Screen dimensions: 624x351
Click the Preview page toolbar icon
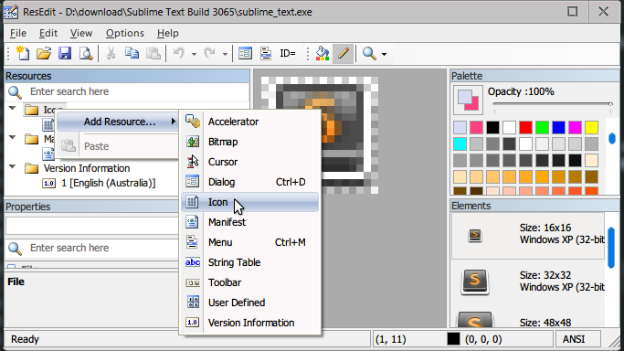tap(86, 53)
